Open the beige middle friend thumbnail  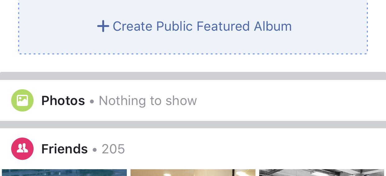(x=193, y=173)
